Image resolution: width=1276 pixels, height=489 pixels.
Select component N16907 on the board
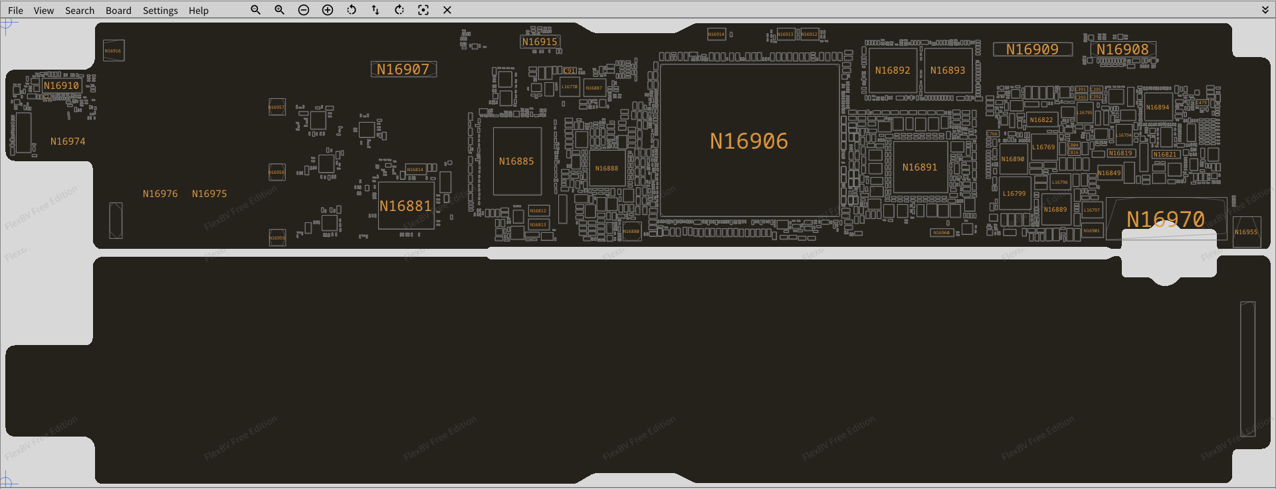point(403,69)
